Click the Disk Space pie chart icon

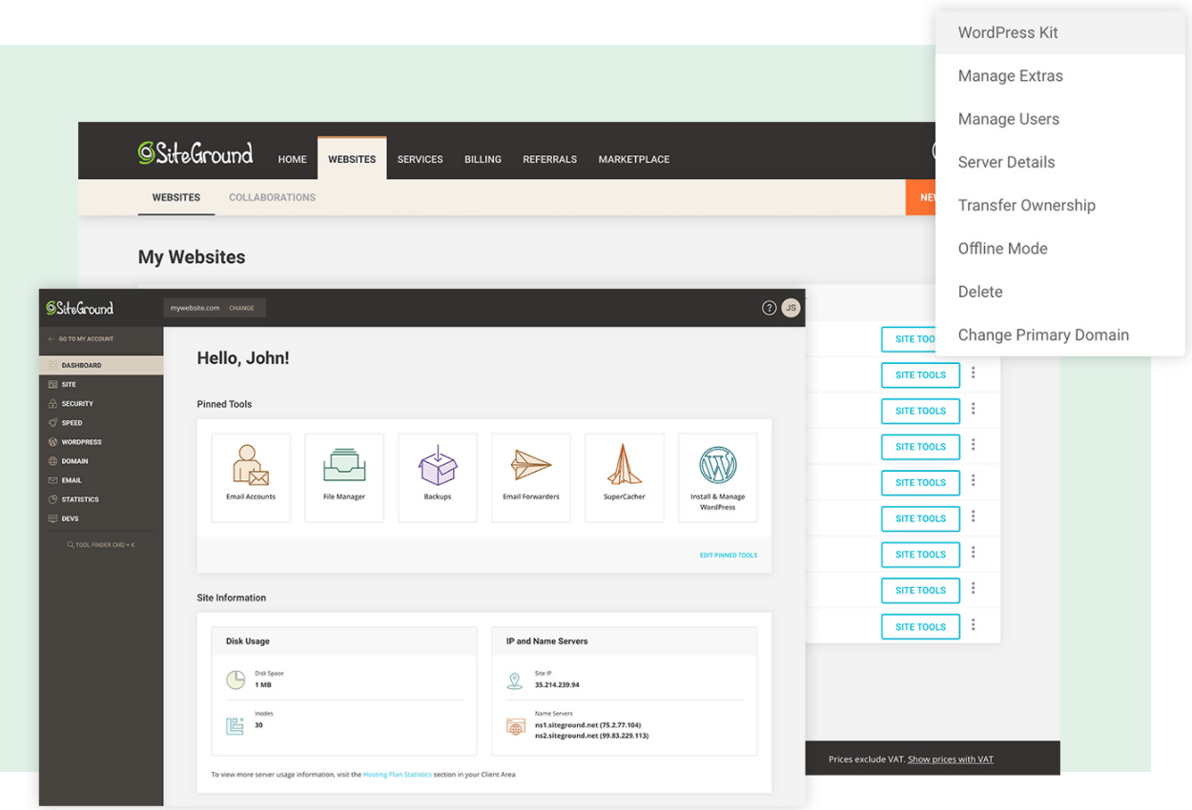[x=236, y=679]
